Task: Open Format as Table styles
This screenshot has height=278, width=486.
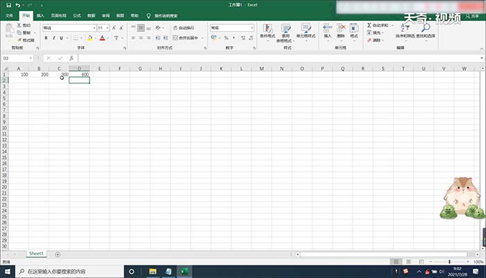Action: 285,33
